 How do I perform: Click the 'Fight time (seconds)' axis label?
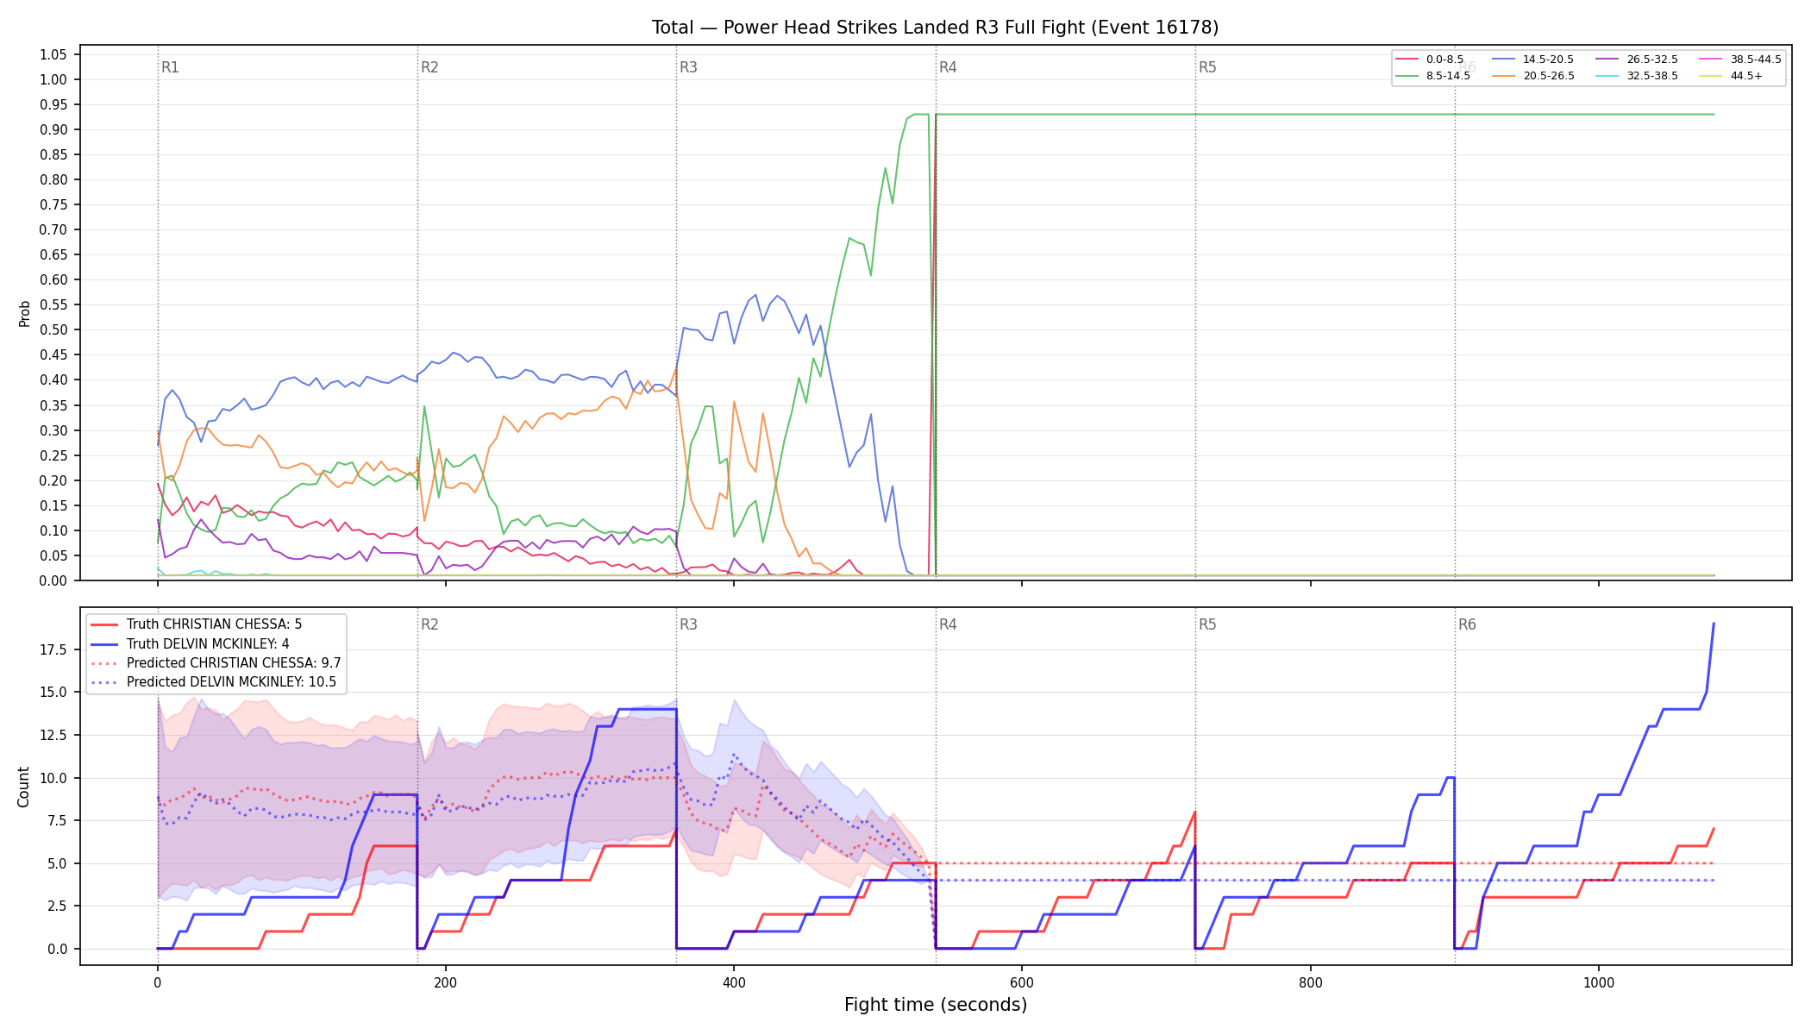[x=936, y=1005]
